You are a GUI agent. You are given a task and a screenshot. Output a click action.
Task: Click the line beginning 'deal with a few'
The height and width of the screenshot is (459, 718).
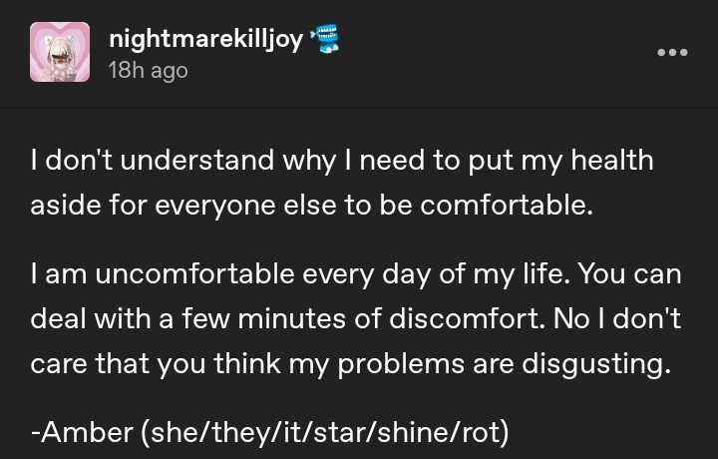point(355,318)
